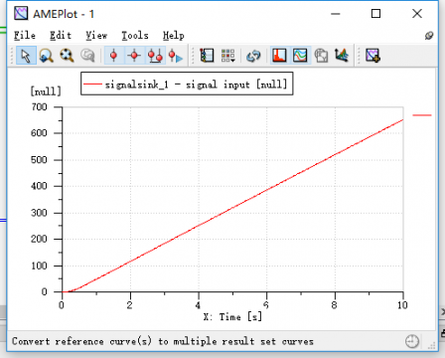Image resolution: width=445 pixels, height=358 pixels.
Task: Toggle the single red cursor marker
Action: [x=114, y=56]
